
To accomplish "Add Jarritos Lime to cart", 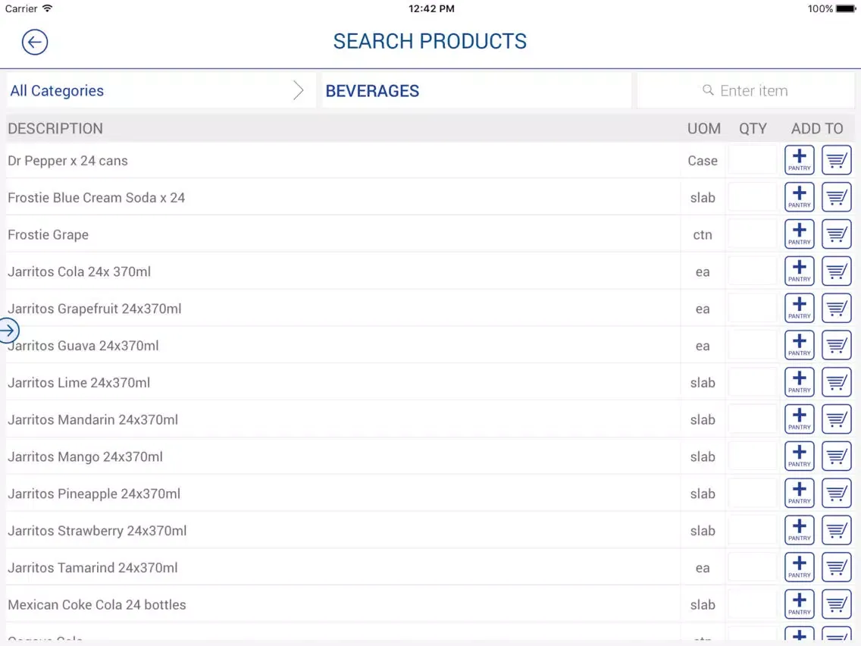I will click(x=836, y=382).
